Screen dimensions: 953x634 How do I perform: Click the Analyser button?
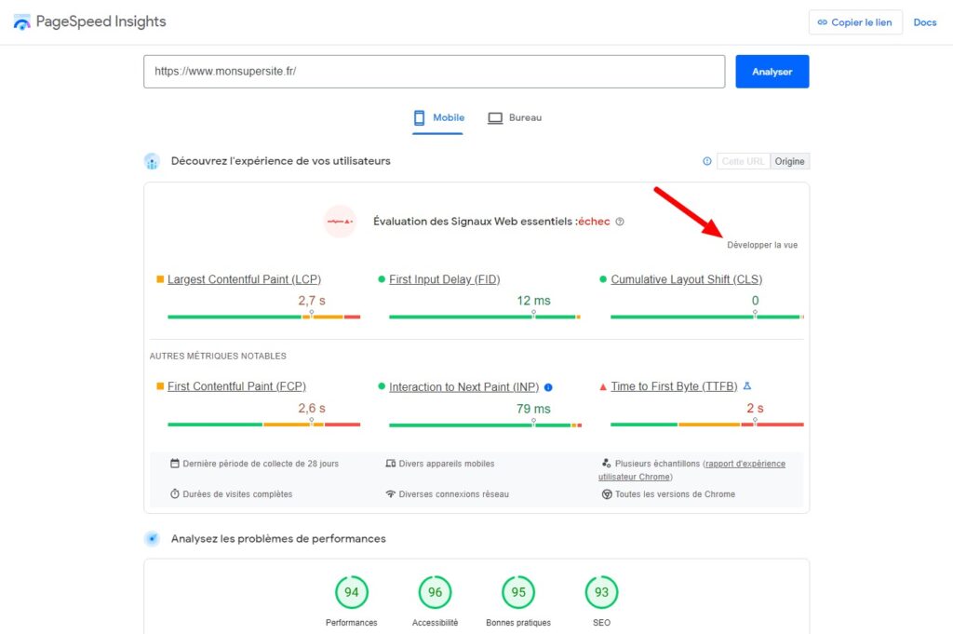(772, 72)
